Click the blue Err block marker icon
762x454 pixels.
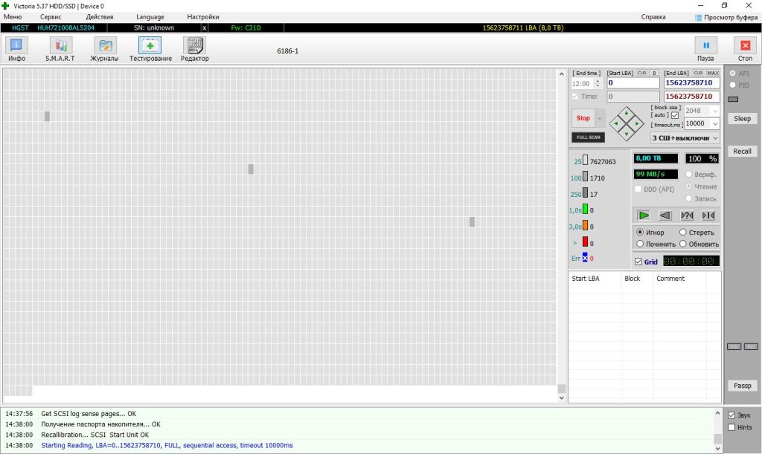[585, 258]
